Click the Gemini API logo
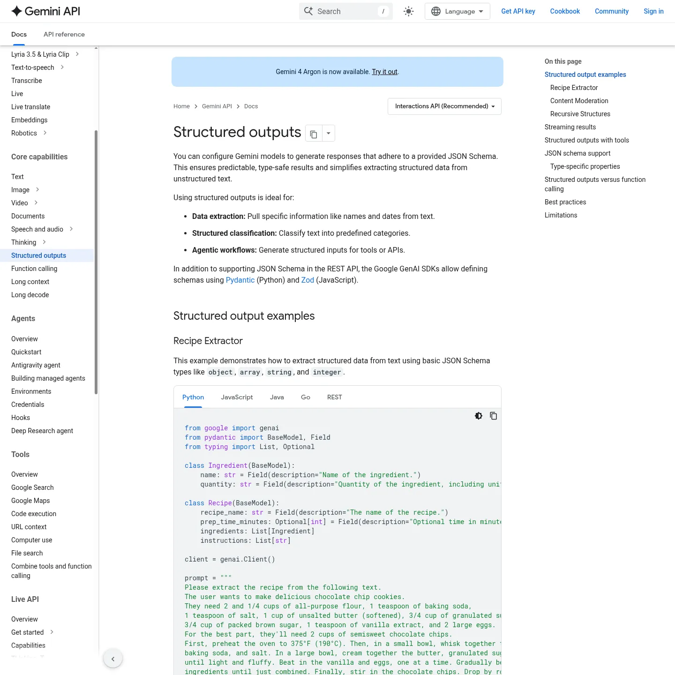The height and width of the screenshot is (675, 675). tap(45, 11)
